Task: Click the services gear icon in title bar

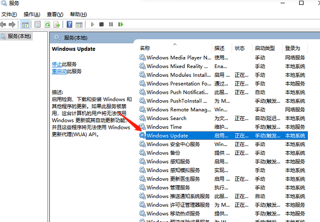Action: [4, 3]
